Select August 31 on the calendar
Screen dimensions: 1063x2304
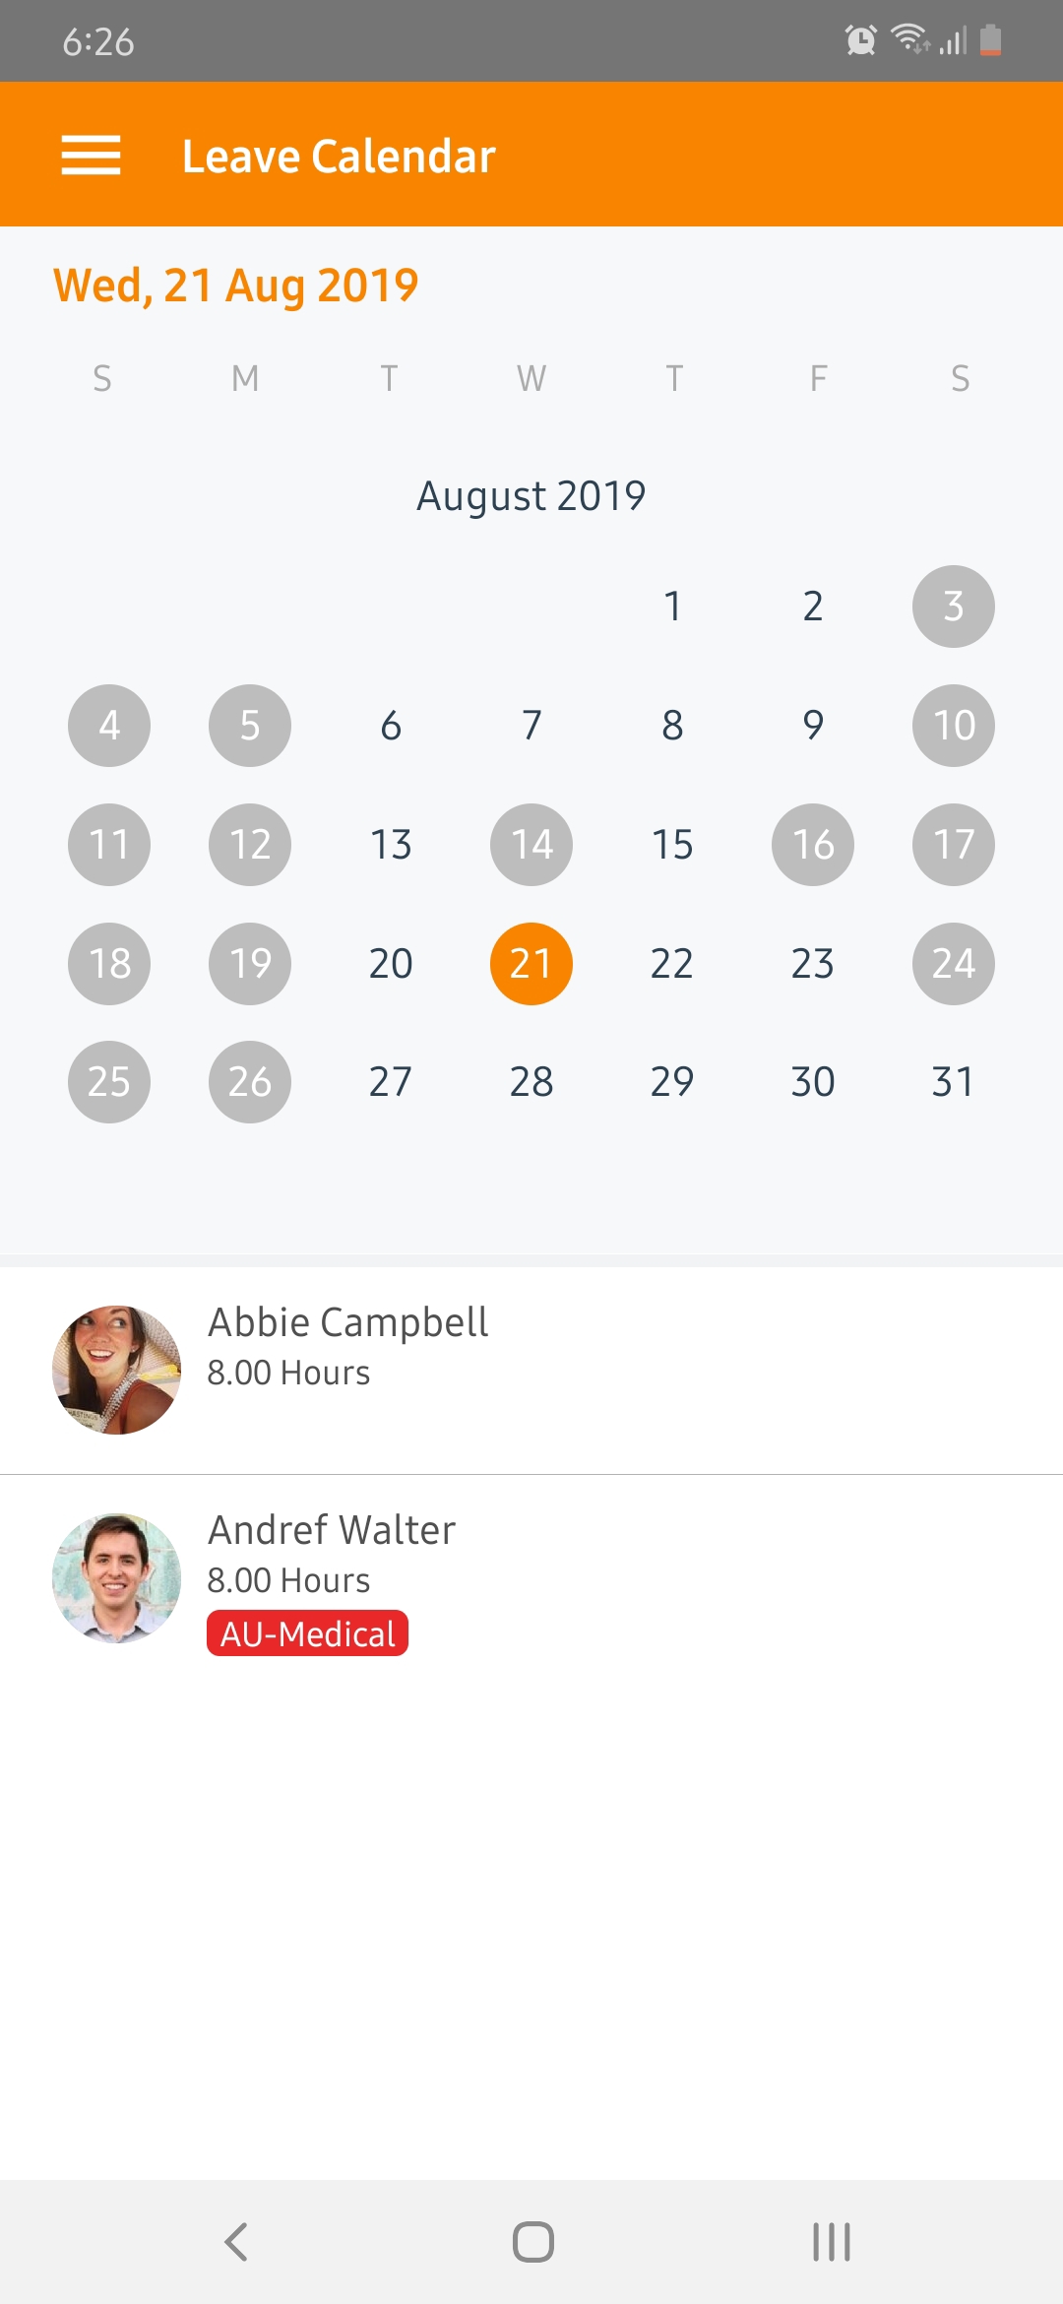(x=953, y=1082)
